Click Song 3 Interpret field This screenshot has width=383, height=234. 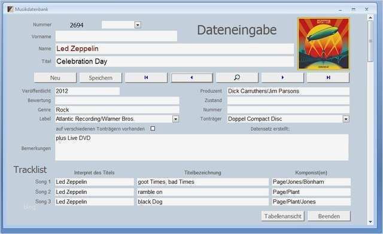click(95, 202)
